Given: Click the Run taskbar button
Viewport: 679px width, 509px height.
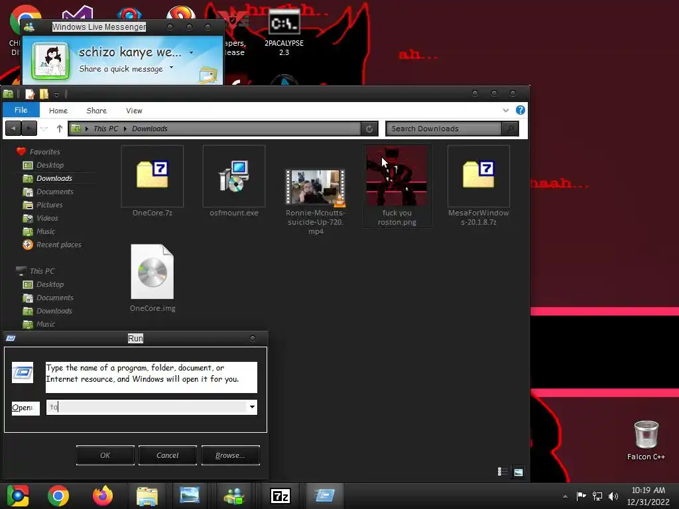Looking at the screenshot, I should pyautogui.click(x=325, y=496).
